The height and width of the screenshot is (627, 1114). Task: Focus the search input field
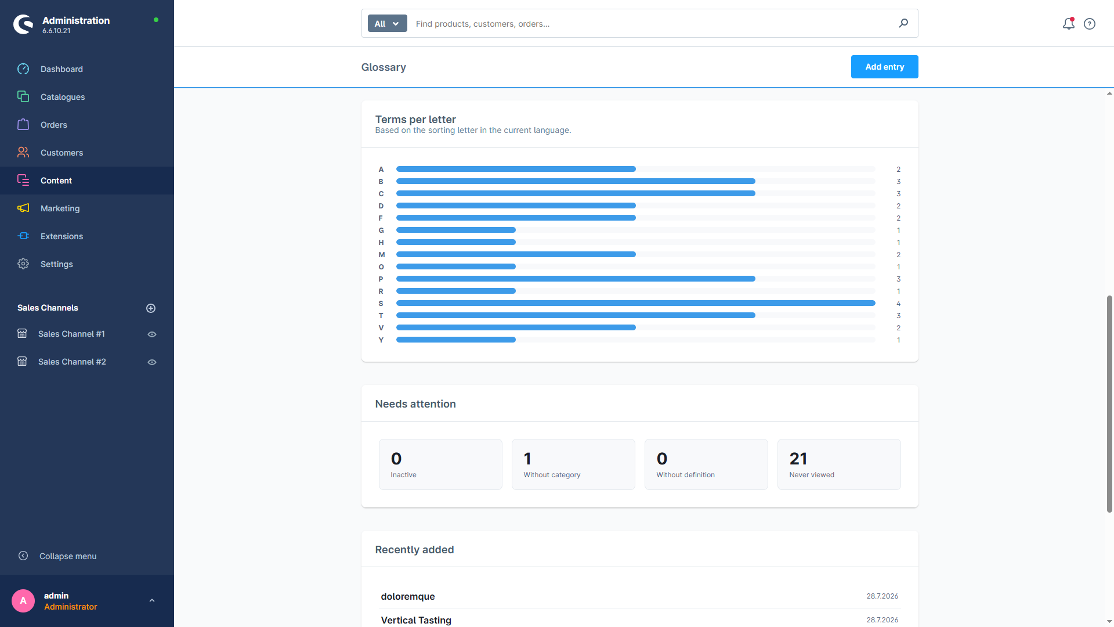(x=653, y=24)
